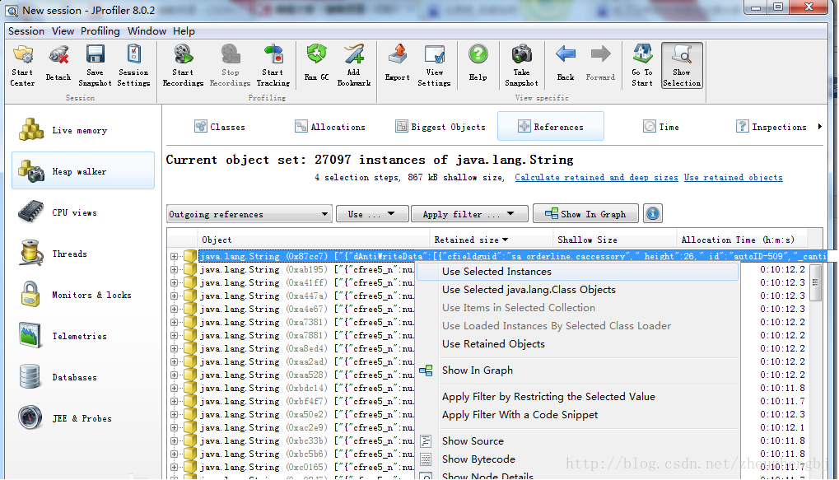Open Threads section in sidebar

(83, 254)
